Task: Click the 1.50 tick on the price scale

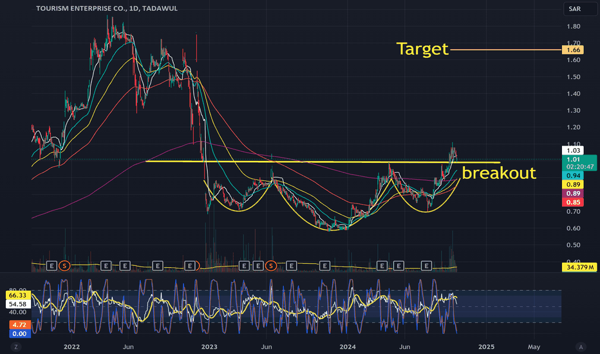Action: point(573,77)
